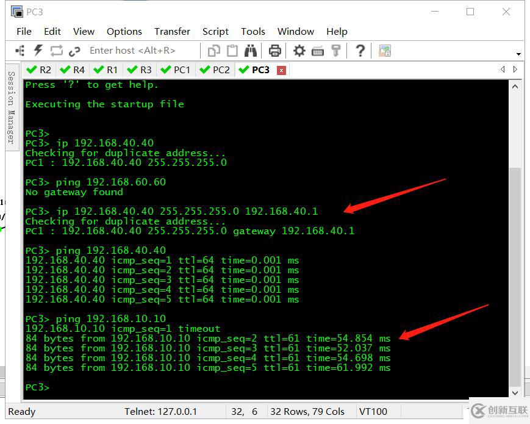Switch to the R1 session tab
Screen dimensions: 530x424
(106, 70)
